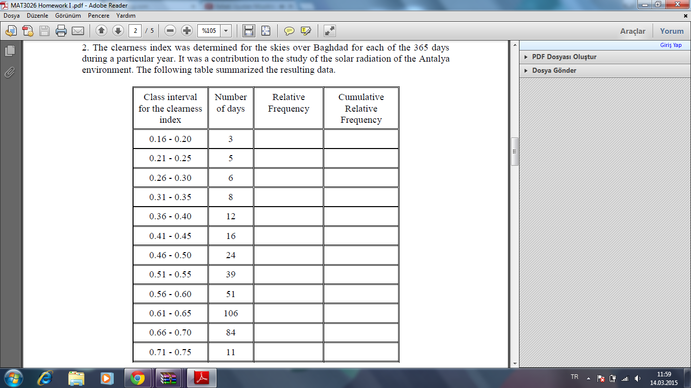The height and width of the screenshot is (388, 691).
Task: Adjust system volume from the tray speaker
Action: 638,378
